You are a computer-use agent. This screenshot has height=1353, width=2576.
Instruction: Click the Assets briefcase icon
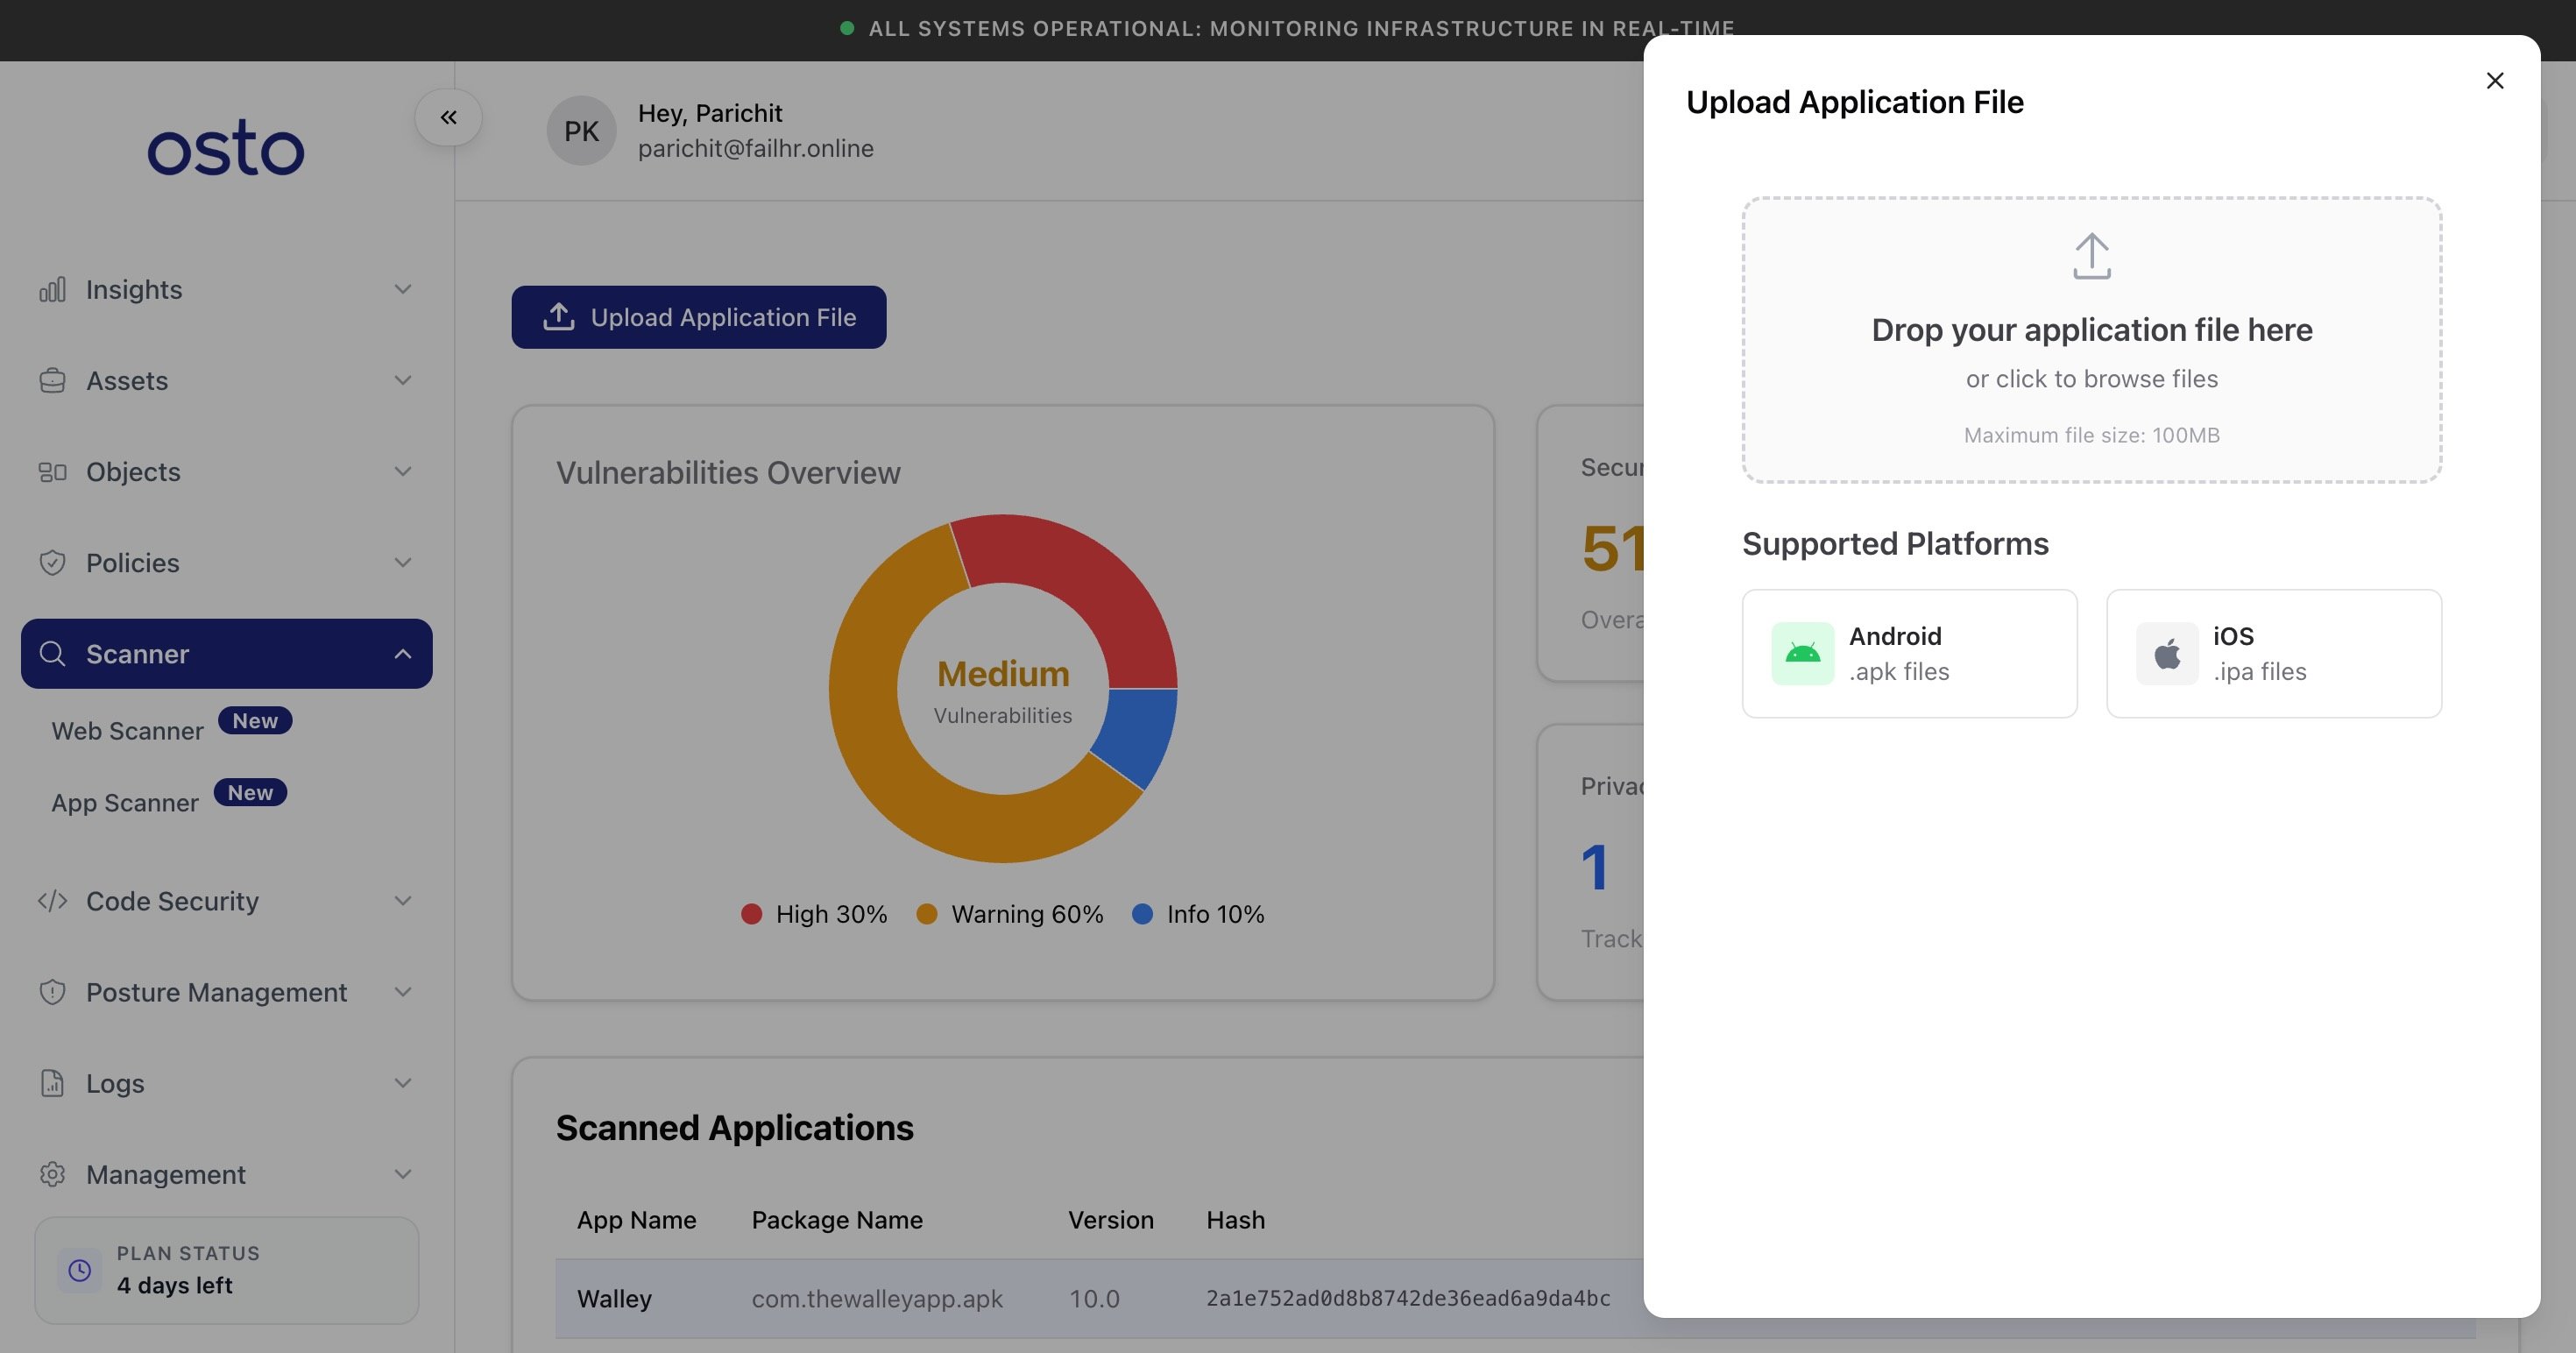tap(52, 380)
